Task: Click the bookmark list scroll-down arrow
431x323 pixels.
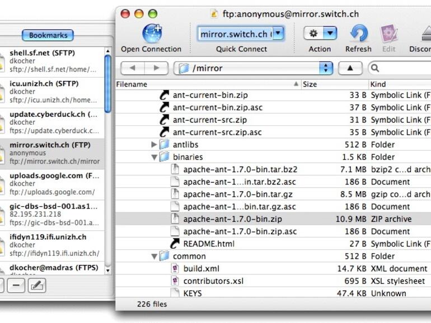Action: point(107,270)
